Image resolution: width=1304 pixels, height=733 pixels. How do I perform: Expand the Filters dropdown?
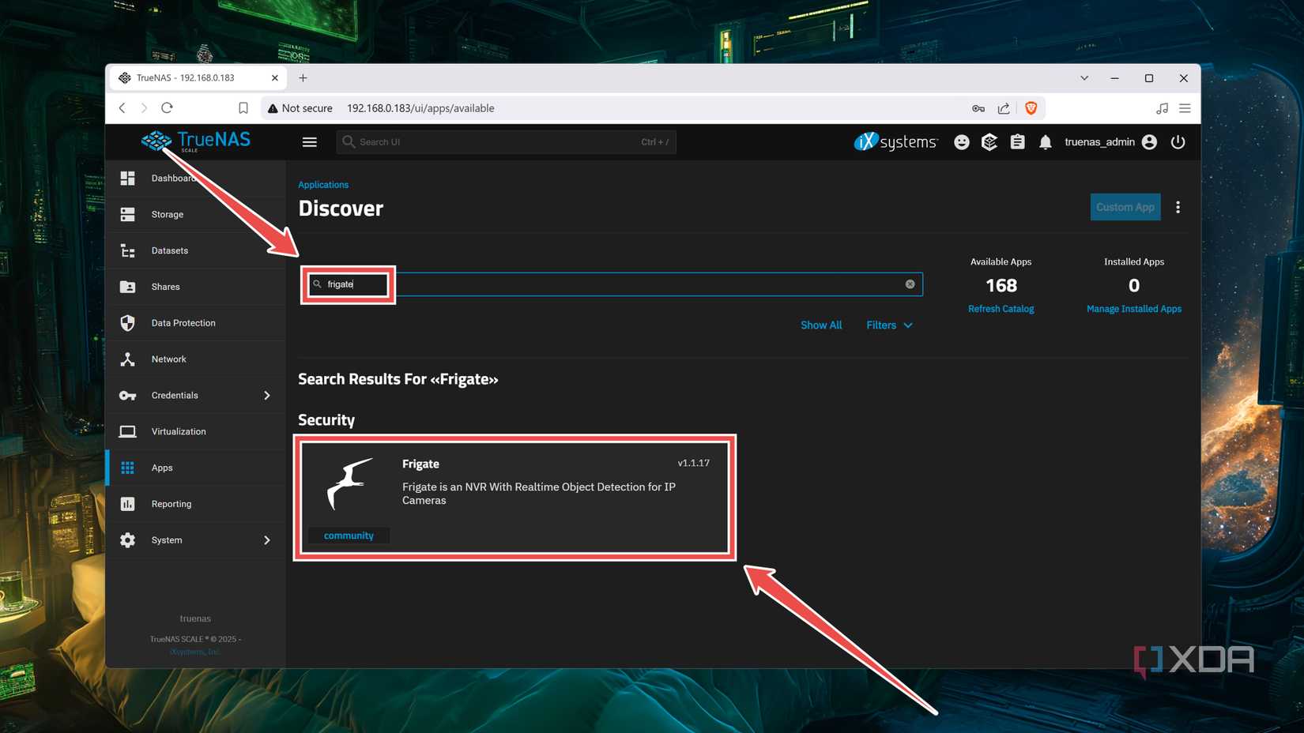pos(889,325)
